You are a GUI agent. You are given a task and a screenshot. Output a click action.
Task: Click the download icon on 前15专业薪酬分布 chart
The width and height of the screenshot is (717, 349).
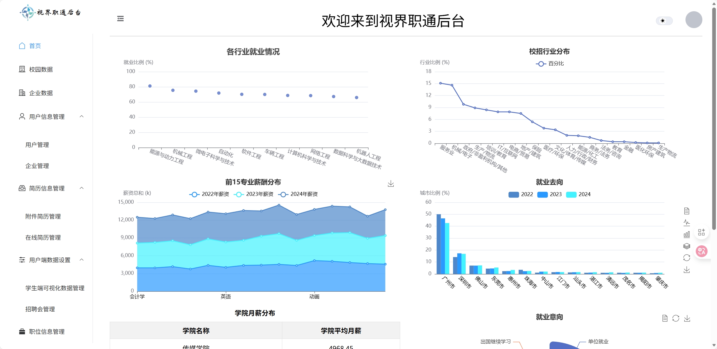coord(391,184)
